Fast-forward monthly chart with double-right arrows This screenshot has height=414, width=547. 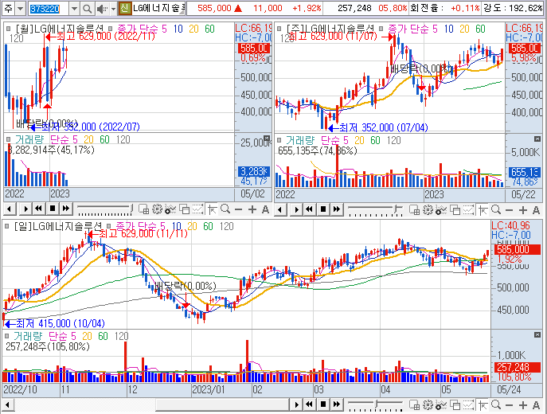[x=65, y=209]
